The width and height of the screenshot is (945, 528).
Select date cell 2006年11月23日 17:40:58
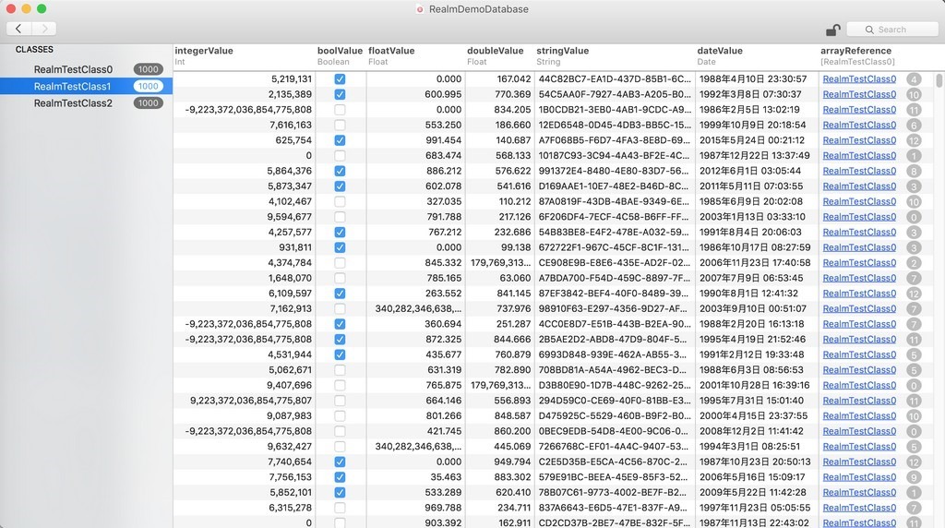point(757,263)
